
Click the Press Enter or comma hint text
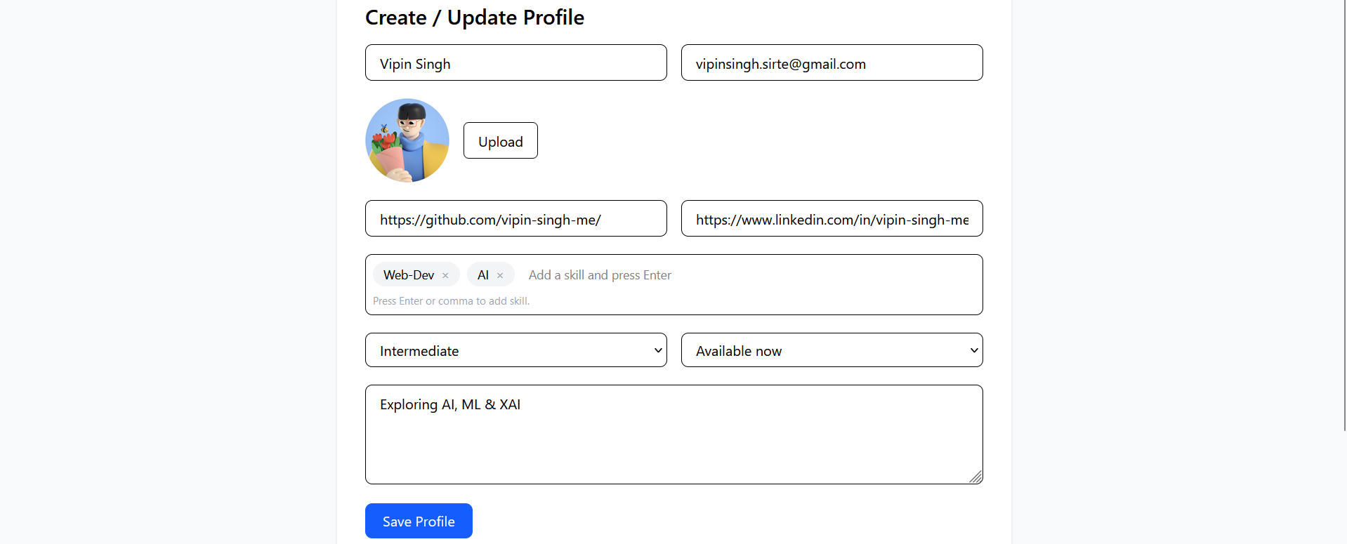(x=451, y=301)
